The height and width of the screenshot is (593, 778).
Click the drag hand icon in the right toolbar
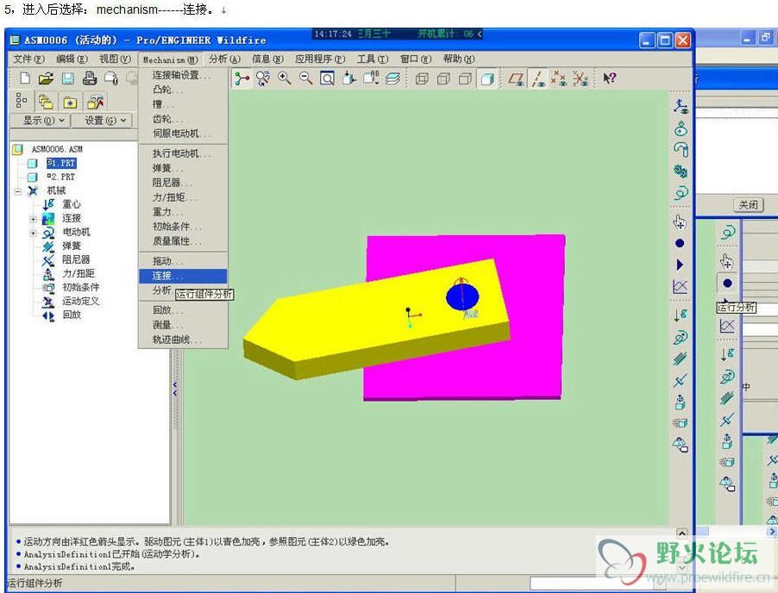pyautogui.click(x=680, y=222)
